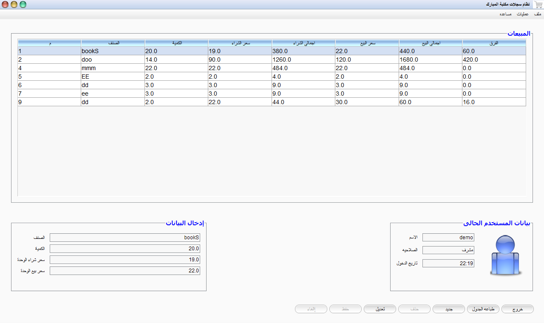Select the table row with item mmm
The width and height of the screenshot is (544, 323).
[x=272, y=68]
